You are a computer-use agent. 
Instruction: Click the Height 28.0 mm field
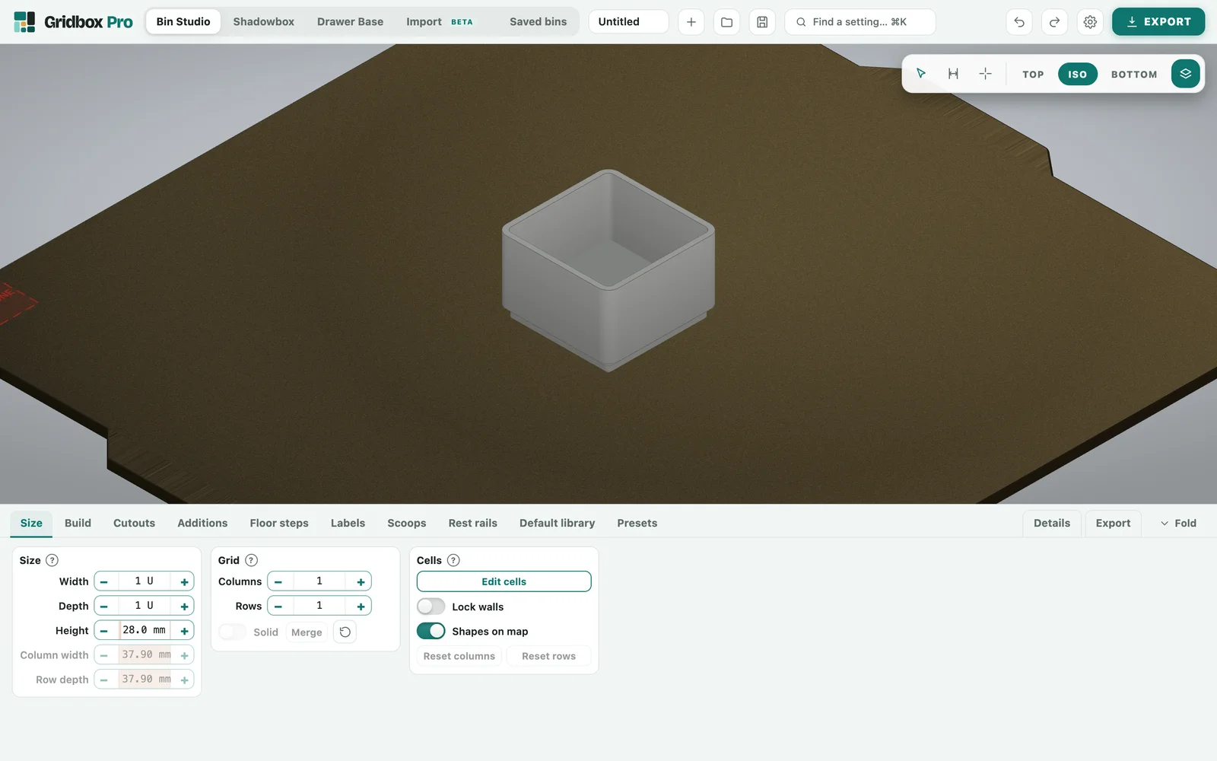pos(145,630)
